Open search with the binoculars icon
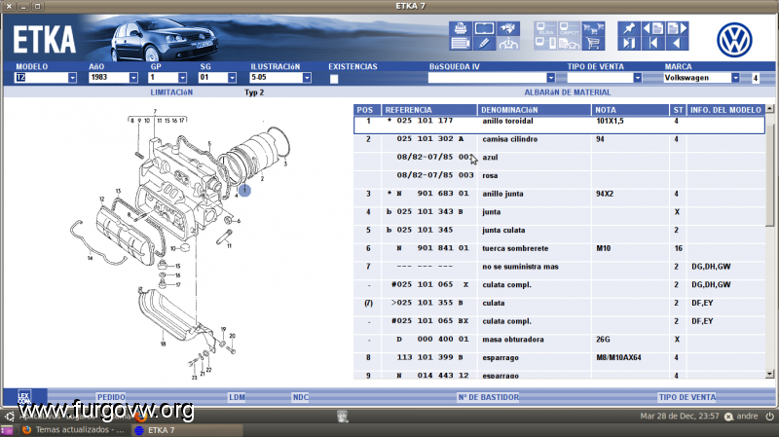Viewport: 779px width, 437px height. tap(508, 28)
